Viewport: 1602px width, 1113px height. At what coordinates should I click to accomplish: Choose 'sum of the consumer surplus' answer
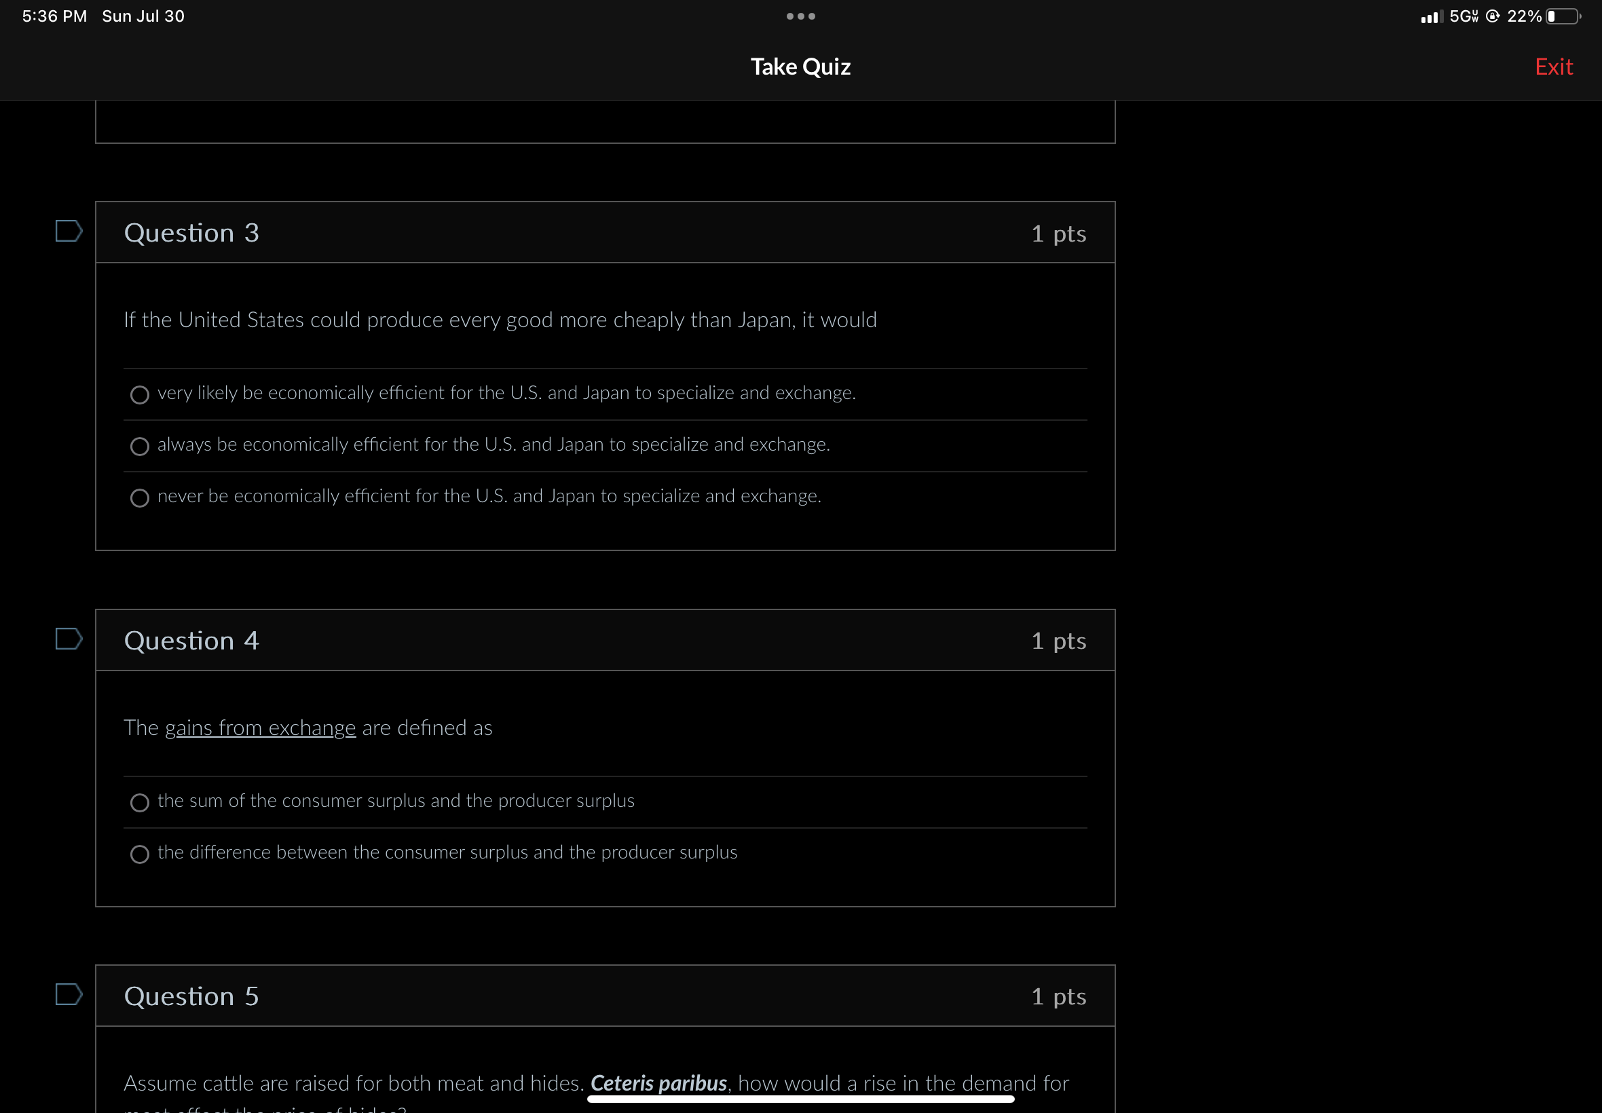pos(139,803)
